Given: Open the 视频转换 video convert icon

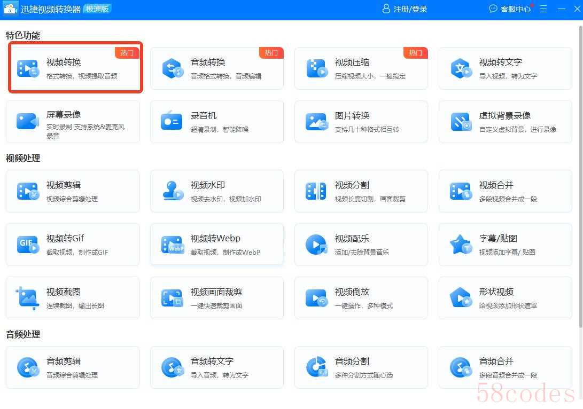Looking at the screenshot, I should (x=28, y=68).
